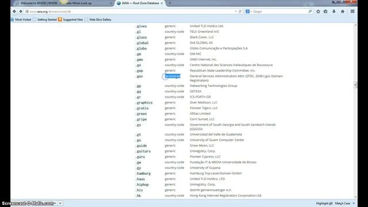The width and height of the screenshot is (368, 207).
Task: Go to the Home page icon
Action: [343, 11]
